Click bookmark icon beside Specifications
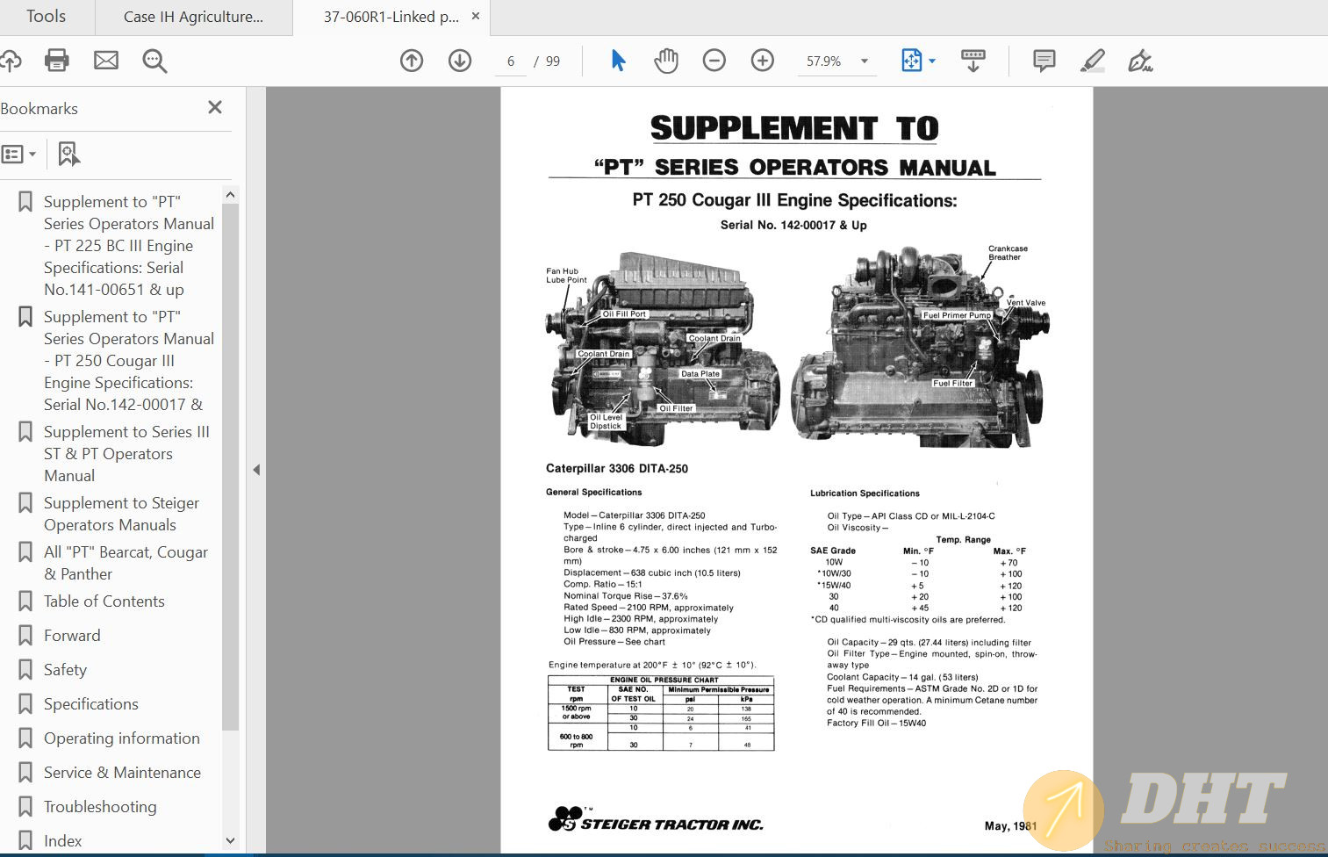This screenshot has width=1328, height=857. click(x=25, y=704)
